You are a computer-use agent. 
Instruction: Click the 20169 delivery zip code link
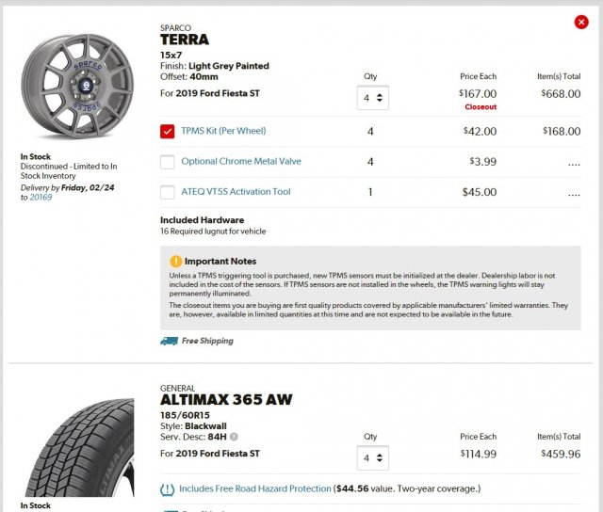(41, 198)
